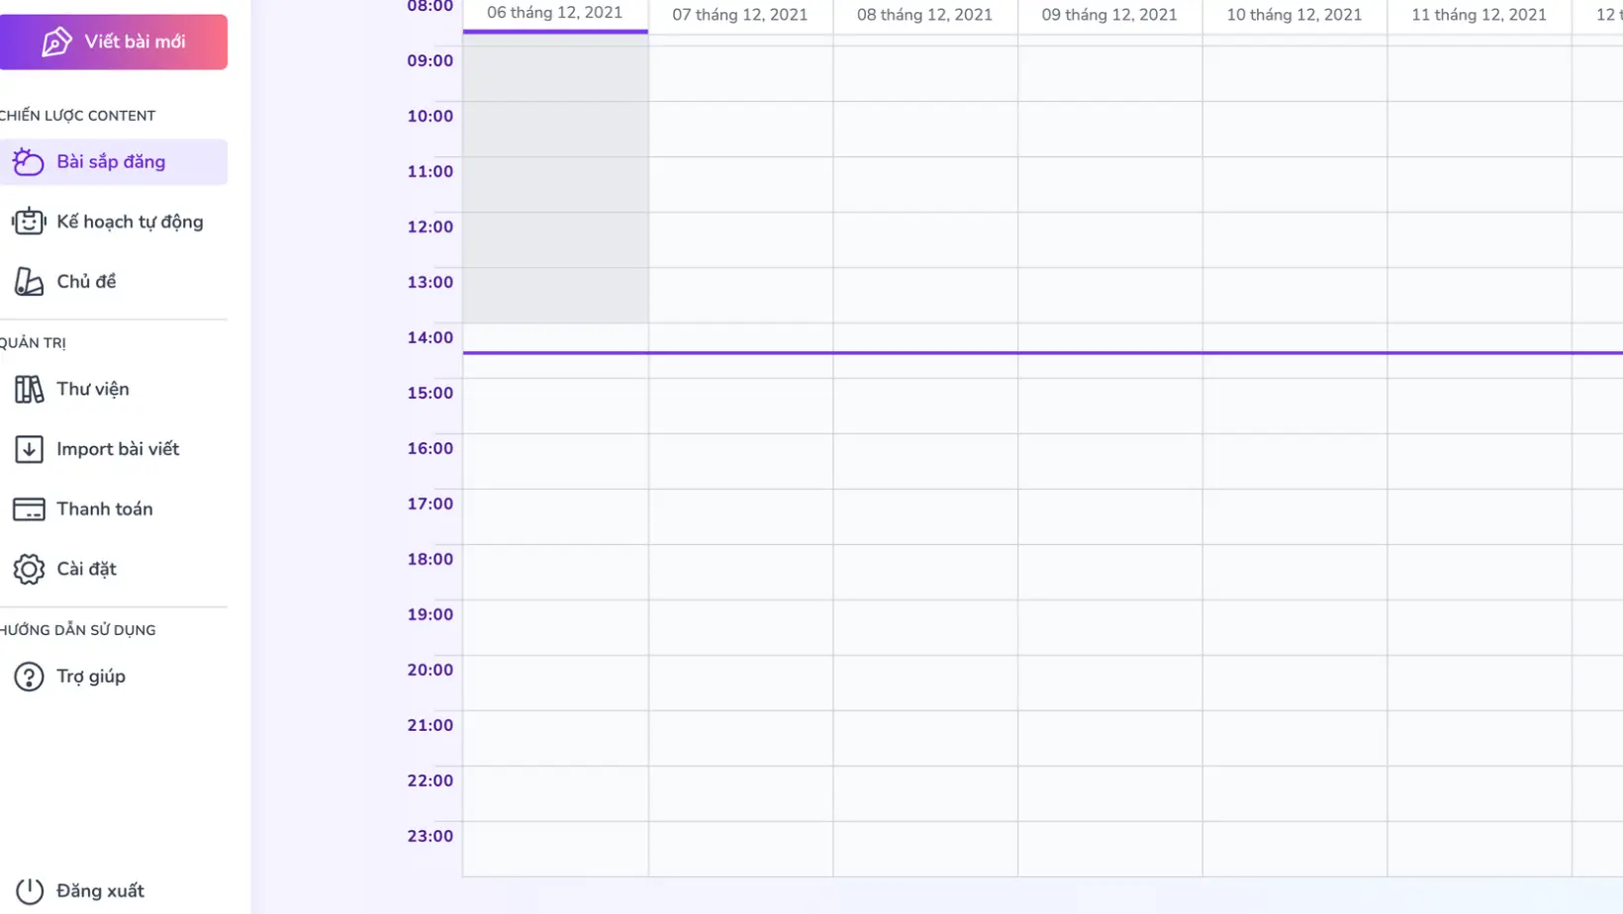Open the Bài sắp đăng menu item

coord(111,162)
